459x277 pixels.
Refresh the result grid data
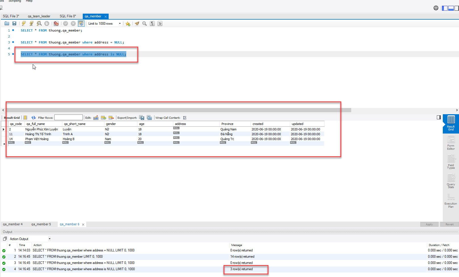point(34,118)
